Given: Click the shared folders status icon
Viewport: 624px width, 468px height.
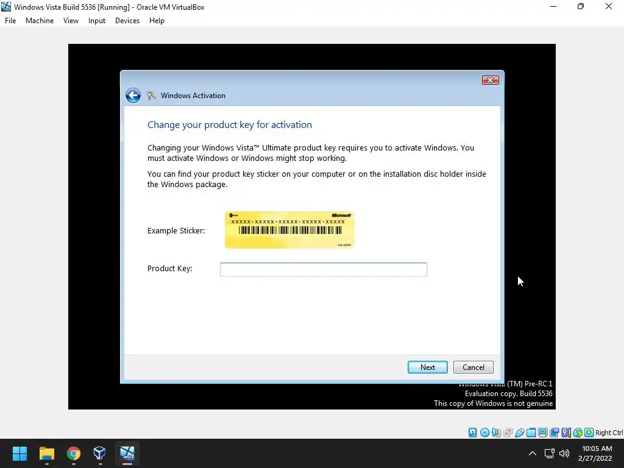Looking at the screenshot, I should 531,433.
